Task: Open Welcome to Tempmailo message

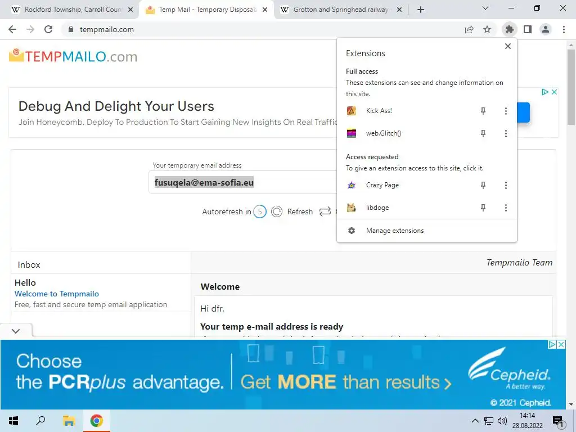Action: [x=57, y=294]
